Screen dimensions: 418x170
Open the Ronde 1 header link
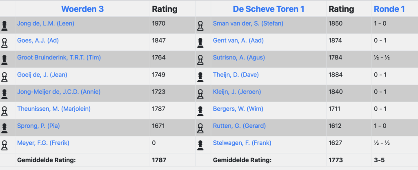(389, 9)
